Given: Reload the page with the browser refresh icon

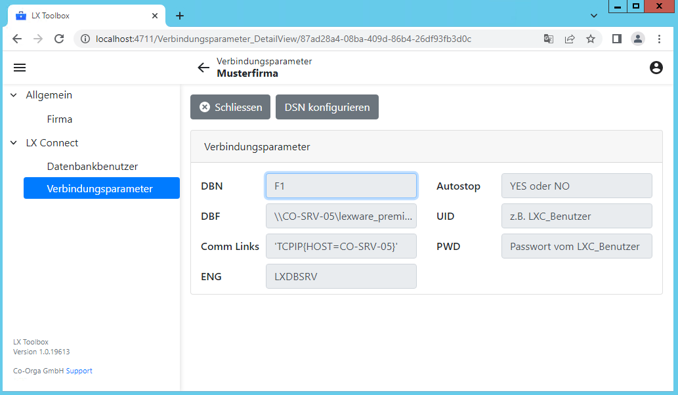Looking at the screenshot, I should [x=59, y=39].
